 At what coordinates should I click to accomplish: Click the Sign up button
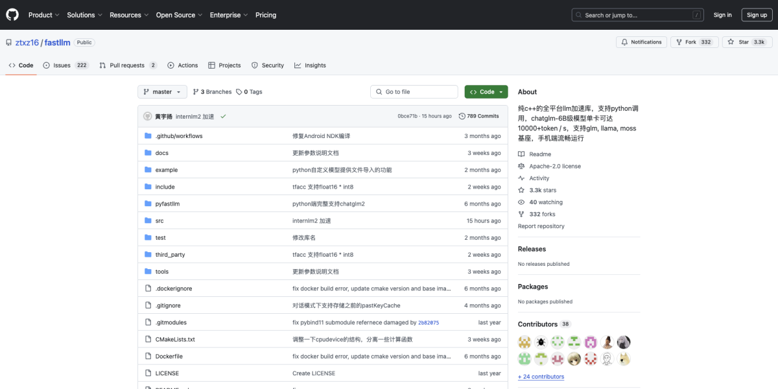click(x=757, y=15)
